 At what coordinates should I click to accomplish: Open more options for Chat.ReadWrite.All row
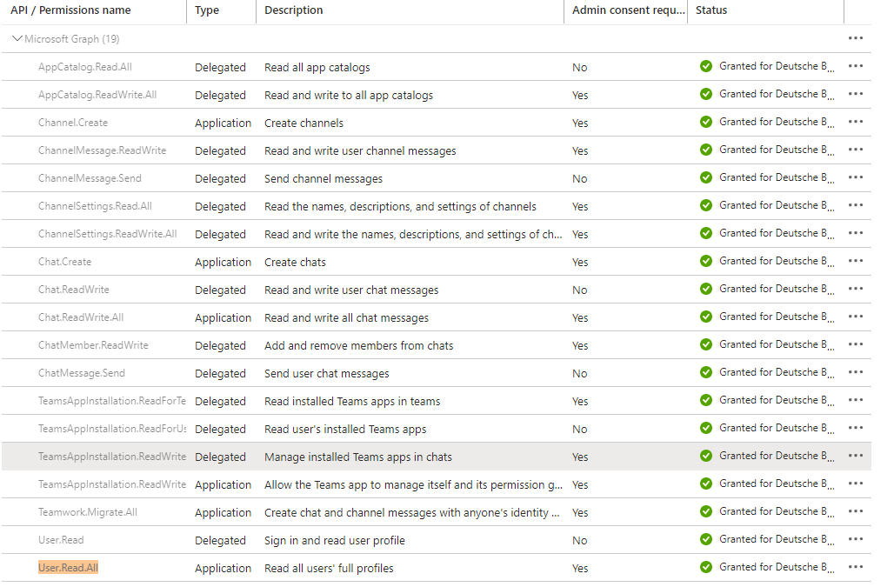point(855,317)
